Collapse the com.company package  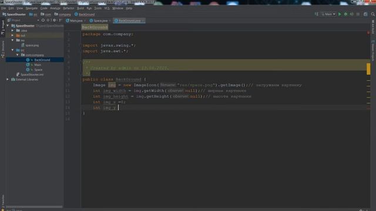coord(18,55)
